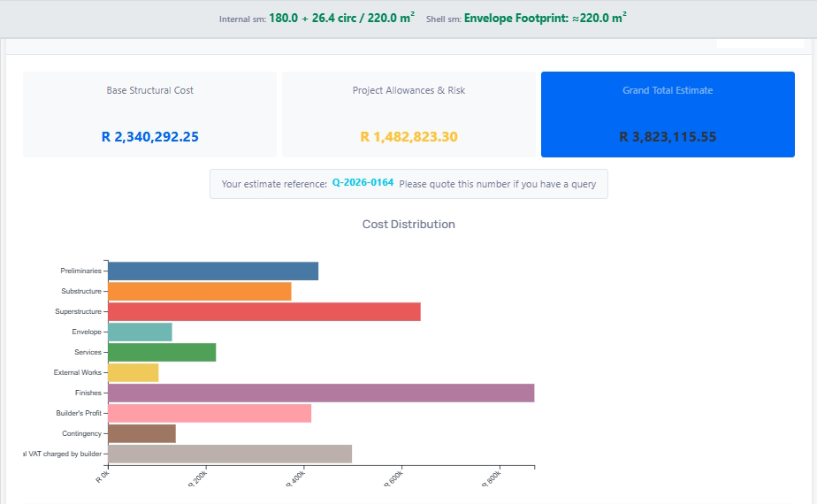
Task: Click the yellow External Works bar
Action: tap(134, 372)
